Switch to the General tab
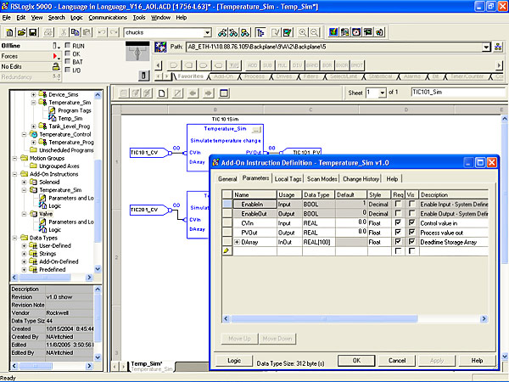The image size is (509, 382). pos(227,179)
